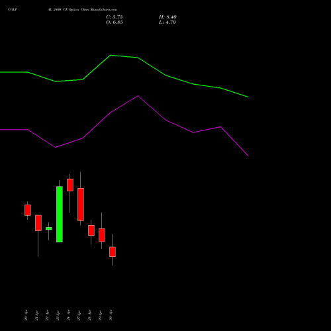The width and height of the screenshot is (331, 331).
Task: Click the red candle above 29 Apr
Action: [x=102, y=235]
